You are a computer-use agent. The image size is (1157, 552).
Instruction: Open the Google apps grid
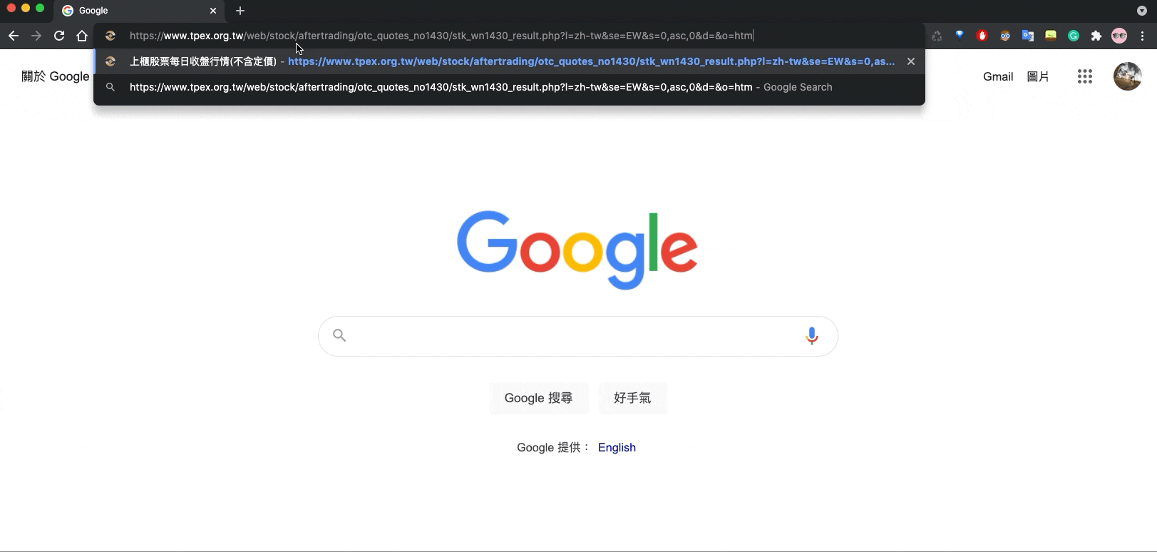1085,76
